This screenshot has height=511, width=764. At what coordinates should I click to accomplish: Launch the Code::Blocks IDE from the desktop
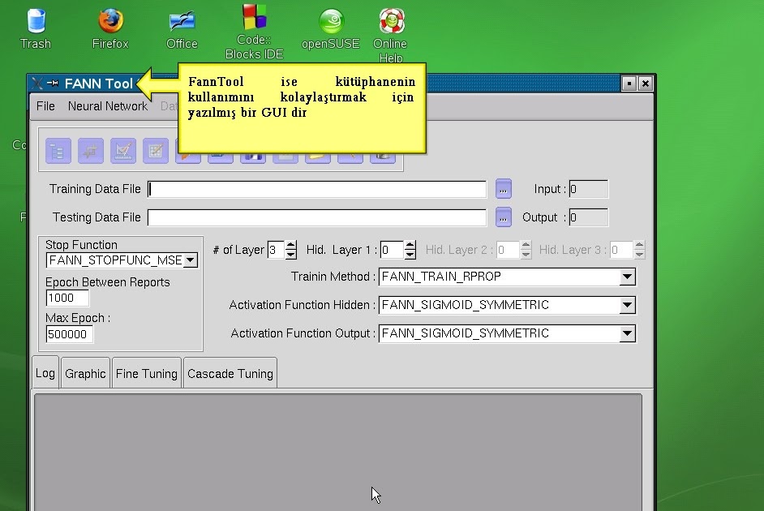point(254,20)
